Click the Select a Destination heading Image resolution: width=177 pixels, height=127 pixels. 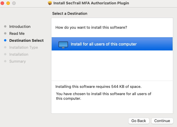point(70,14)
